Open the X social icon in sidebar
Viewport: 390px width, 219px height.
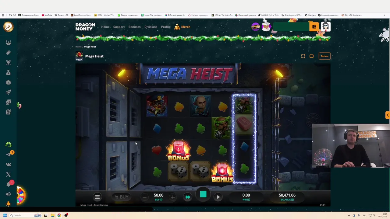(8, 174)
